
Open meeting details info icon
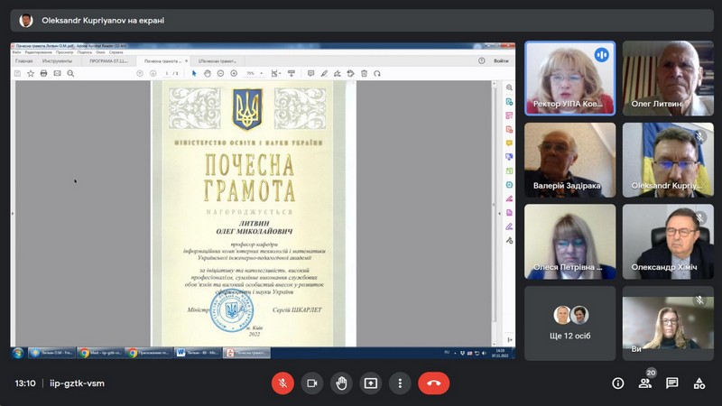click(x=618, y=383)
